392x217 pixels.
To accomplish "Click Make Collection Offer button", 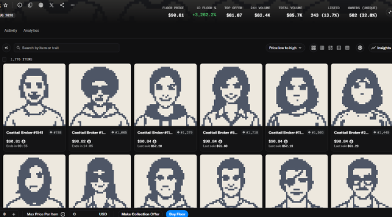I will coord(140,214).
